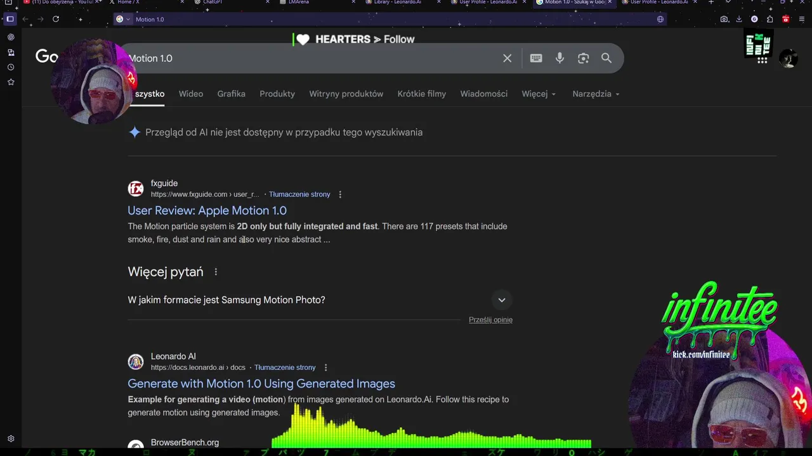Viewport: 812px width, 456px height.
Task: Switch to the Produkty search tab
Action: [277, 94]
